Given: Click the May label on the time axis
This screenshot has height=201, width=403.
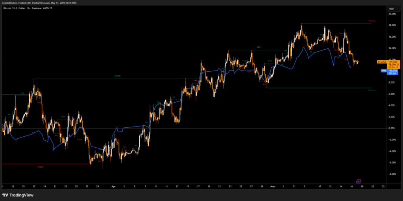Looking at the screenshot, I should [x=272, y=187].
